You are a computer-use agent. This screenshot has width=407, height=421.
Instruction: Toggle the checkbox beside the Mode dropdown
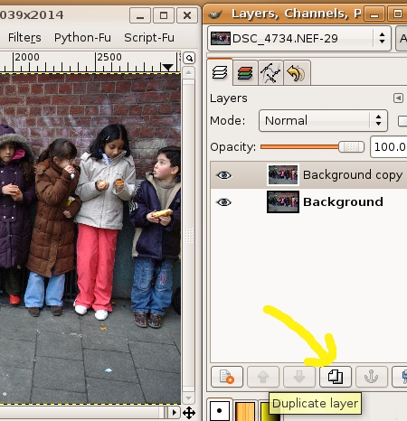click(x=402, y=121)
